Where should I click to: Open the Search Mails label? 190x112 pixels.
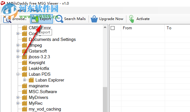coord(75,19)
